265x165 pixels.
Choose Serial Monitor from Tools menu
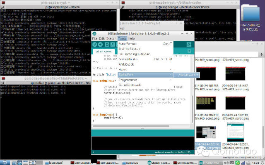click(145, 59)
